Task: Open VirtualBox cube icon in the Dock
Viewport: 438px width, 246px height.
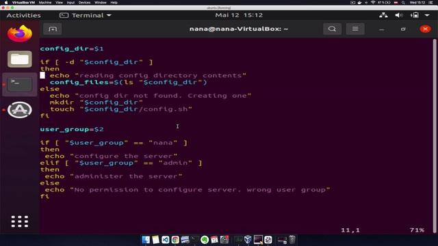Action: 248,240
